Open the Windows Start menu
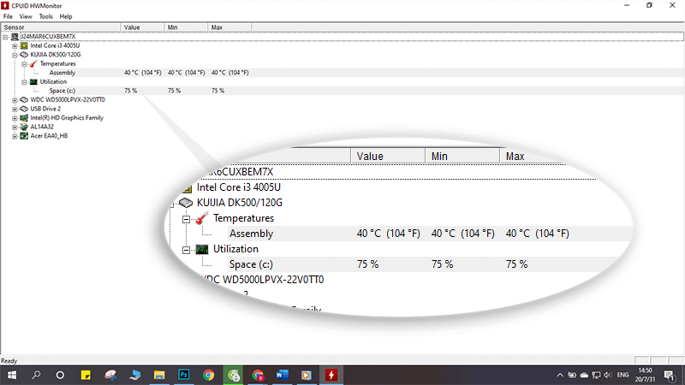Image resolution: width=685 pixels, height=385 pixels. (x=12, y=375)
